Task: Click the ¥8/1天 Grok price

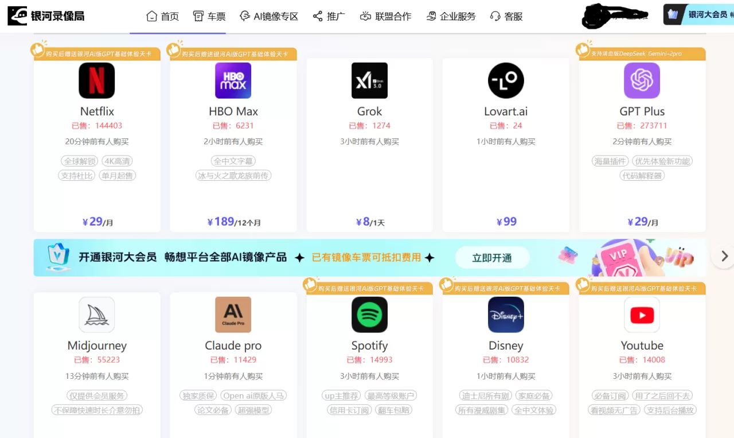Action: coord(369,222)
